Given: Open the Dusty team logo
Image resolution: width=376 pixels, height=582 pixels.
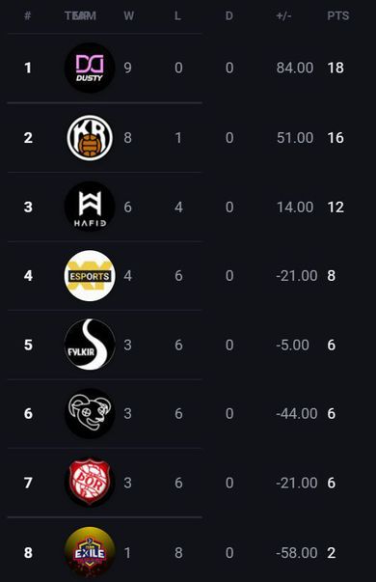Looking at the screenshot, I should click(90, 68).
